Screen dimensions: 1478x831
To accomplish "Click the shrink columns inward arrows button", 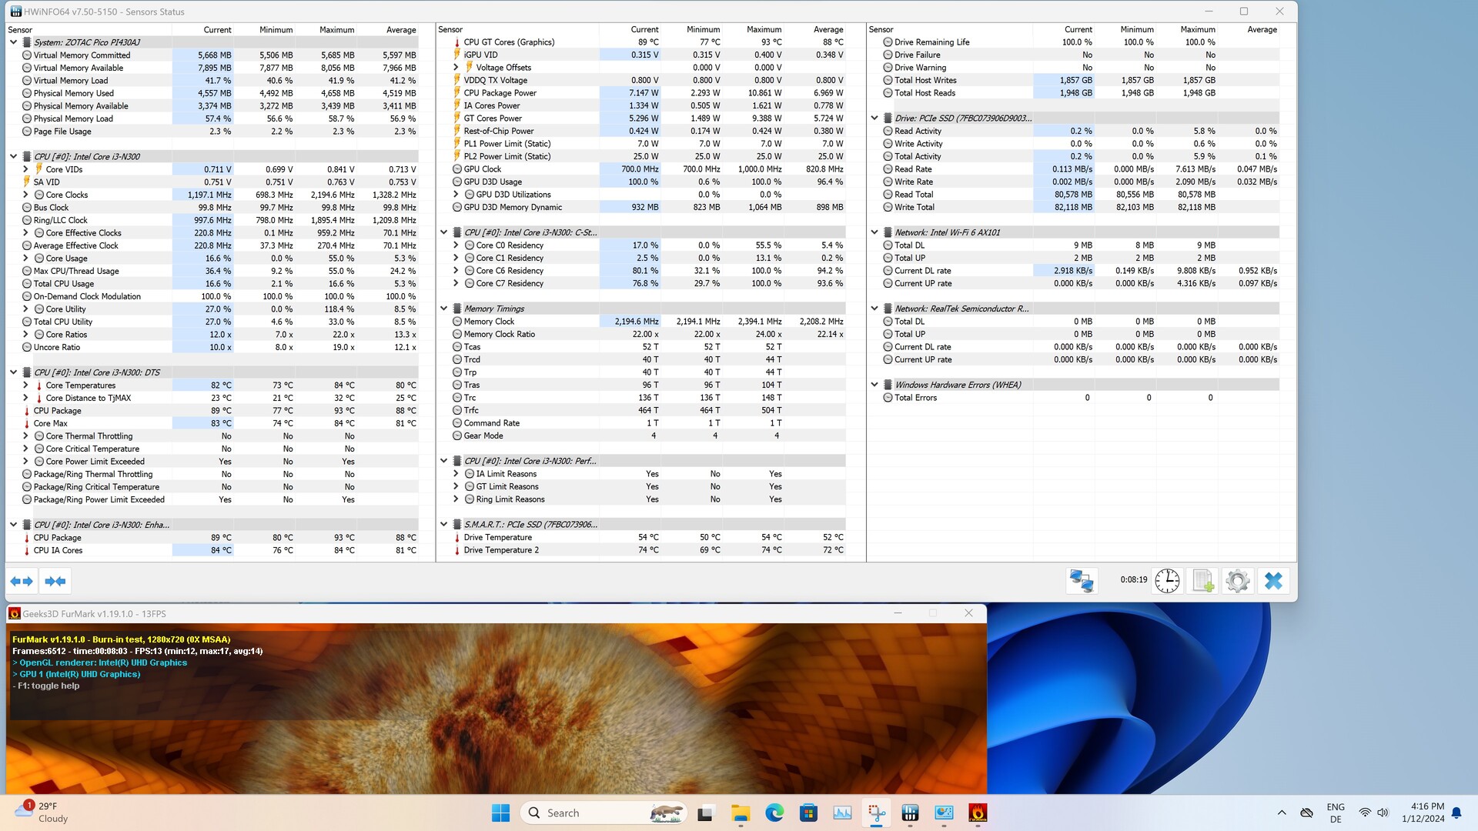I will [55, 581].
